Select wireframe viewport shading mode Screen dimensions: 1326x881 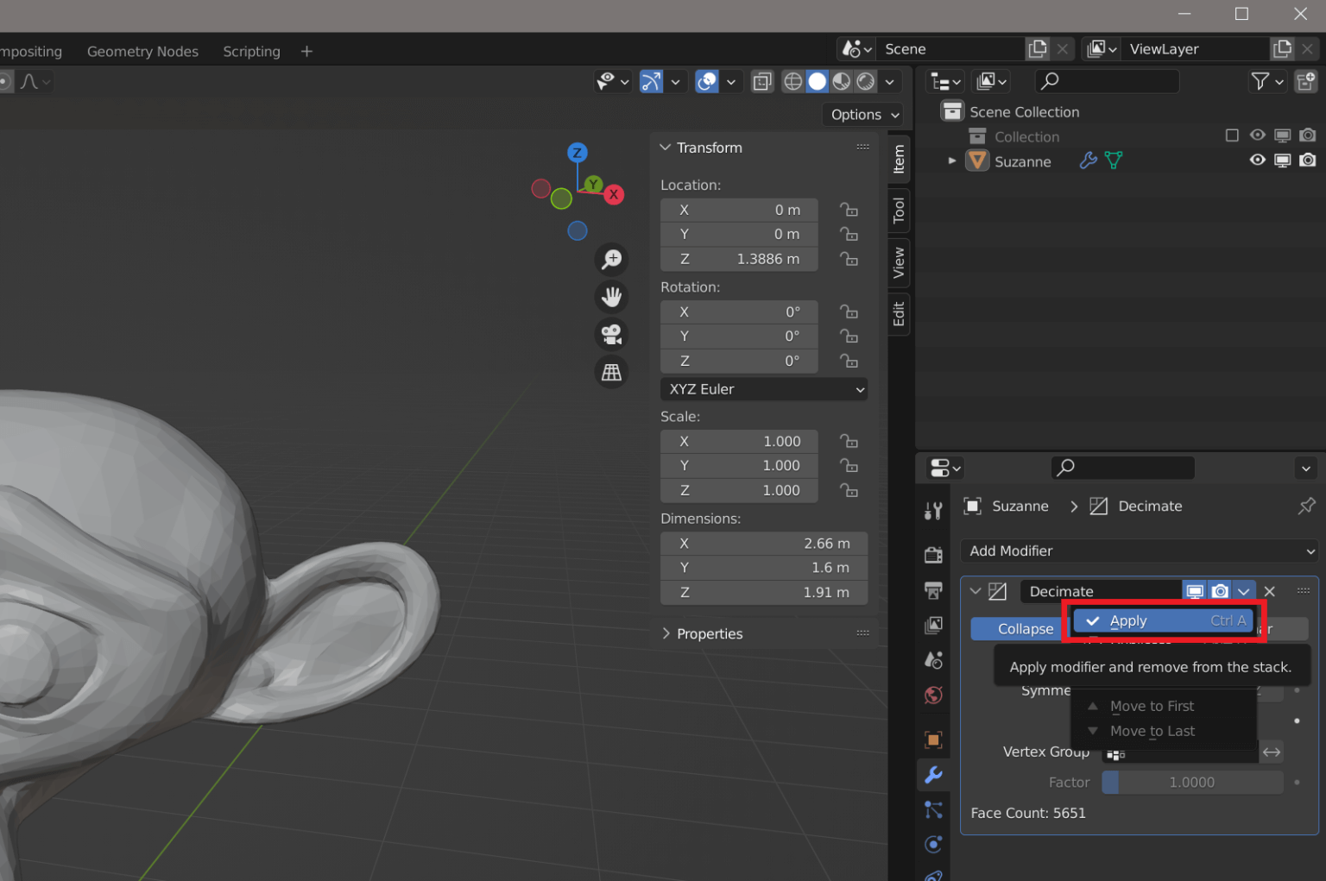[792, 81]
